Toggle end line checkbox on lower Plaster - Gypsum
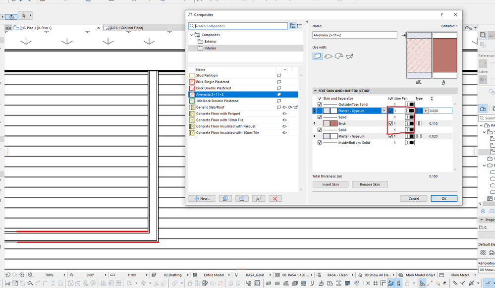The height and width of the screenshot is (288, 495). pos(390,136)
